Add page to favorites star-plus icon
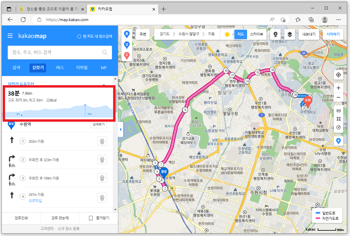The image size is (351, 236). click(283, 20)
